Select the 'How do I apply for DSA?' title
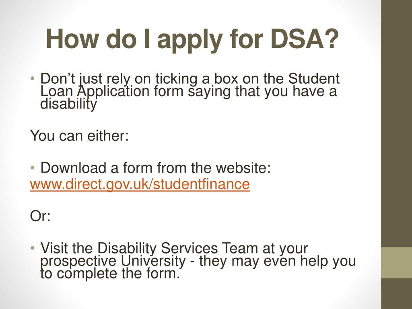Screen dimensions: 412x309 [x=192, y=39]
